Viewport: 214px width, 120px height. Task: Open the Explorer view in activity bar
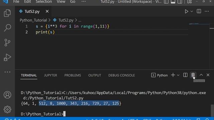(x=7, y=13)
